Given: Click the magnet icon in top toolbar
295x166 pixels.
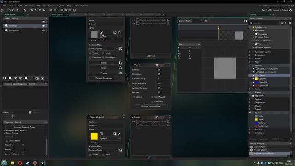Looking at the screenshot, I should [74, 10].
